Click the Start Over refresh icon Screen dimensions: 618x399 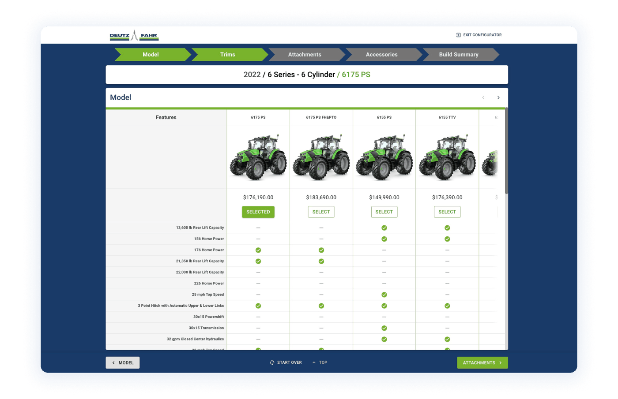click(x=272, y=362)
